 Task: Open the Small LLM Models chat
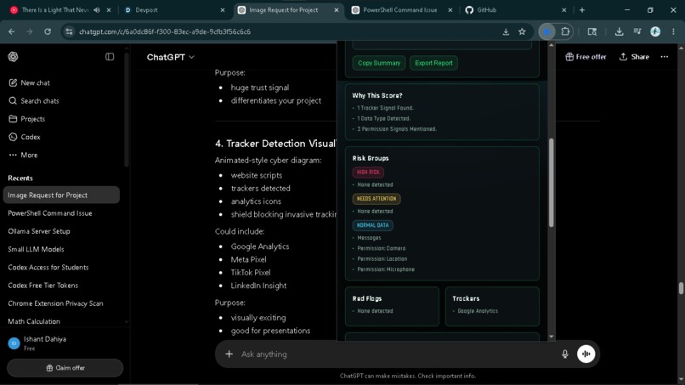point(60,249)
